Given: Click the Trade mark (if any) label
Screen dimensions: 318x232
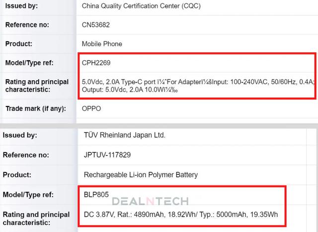Looking at the screenshot, I should coord(36,109).
